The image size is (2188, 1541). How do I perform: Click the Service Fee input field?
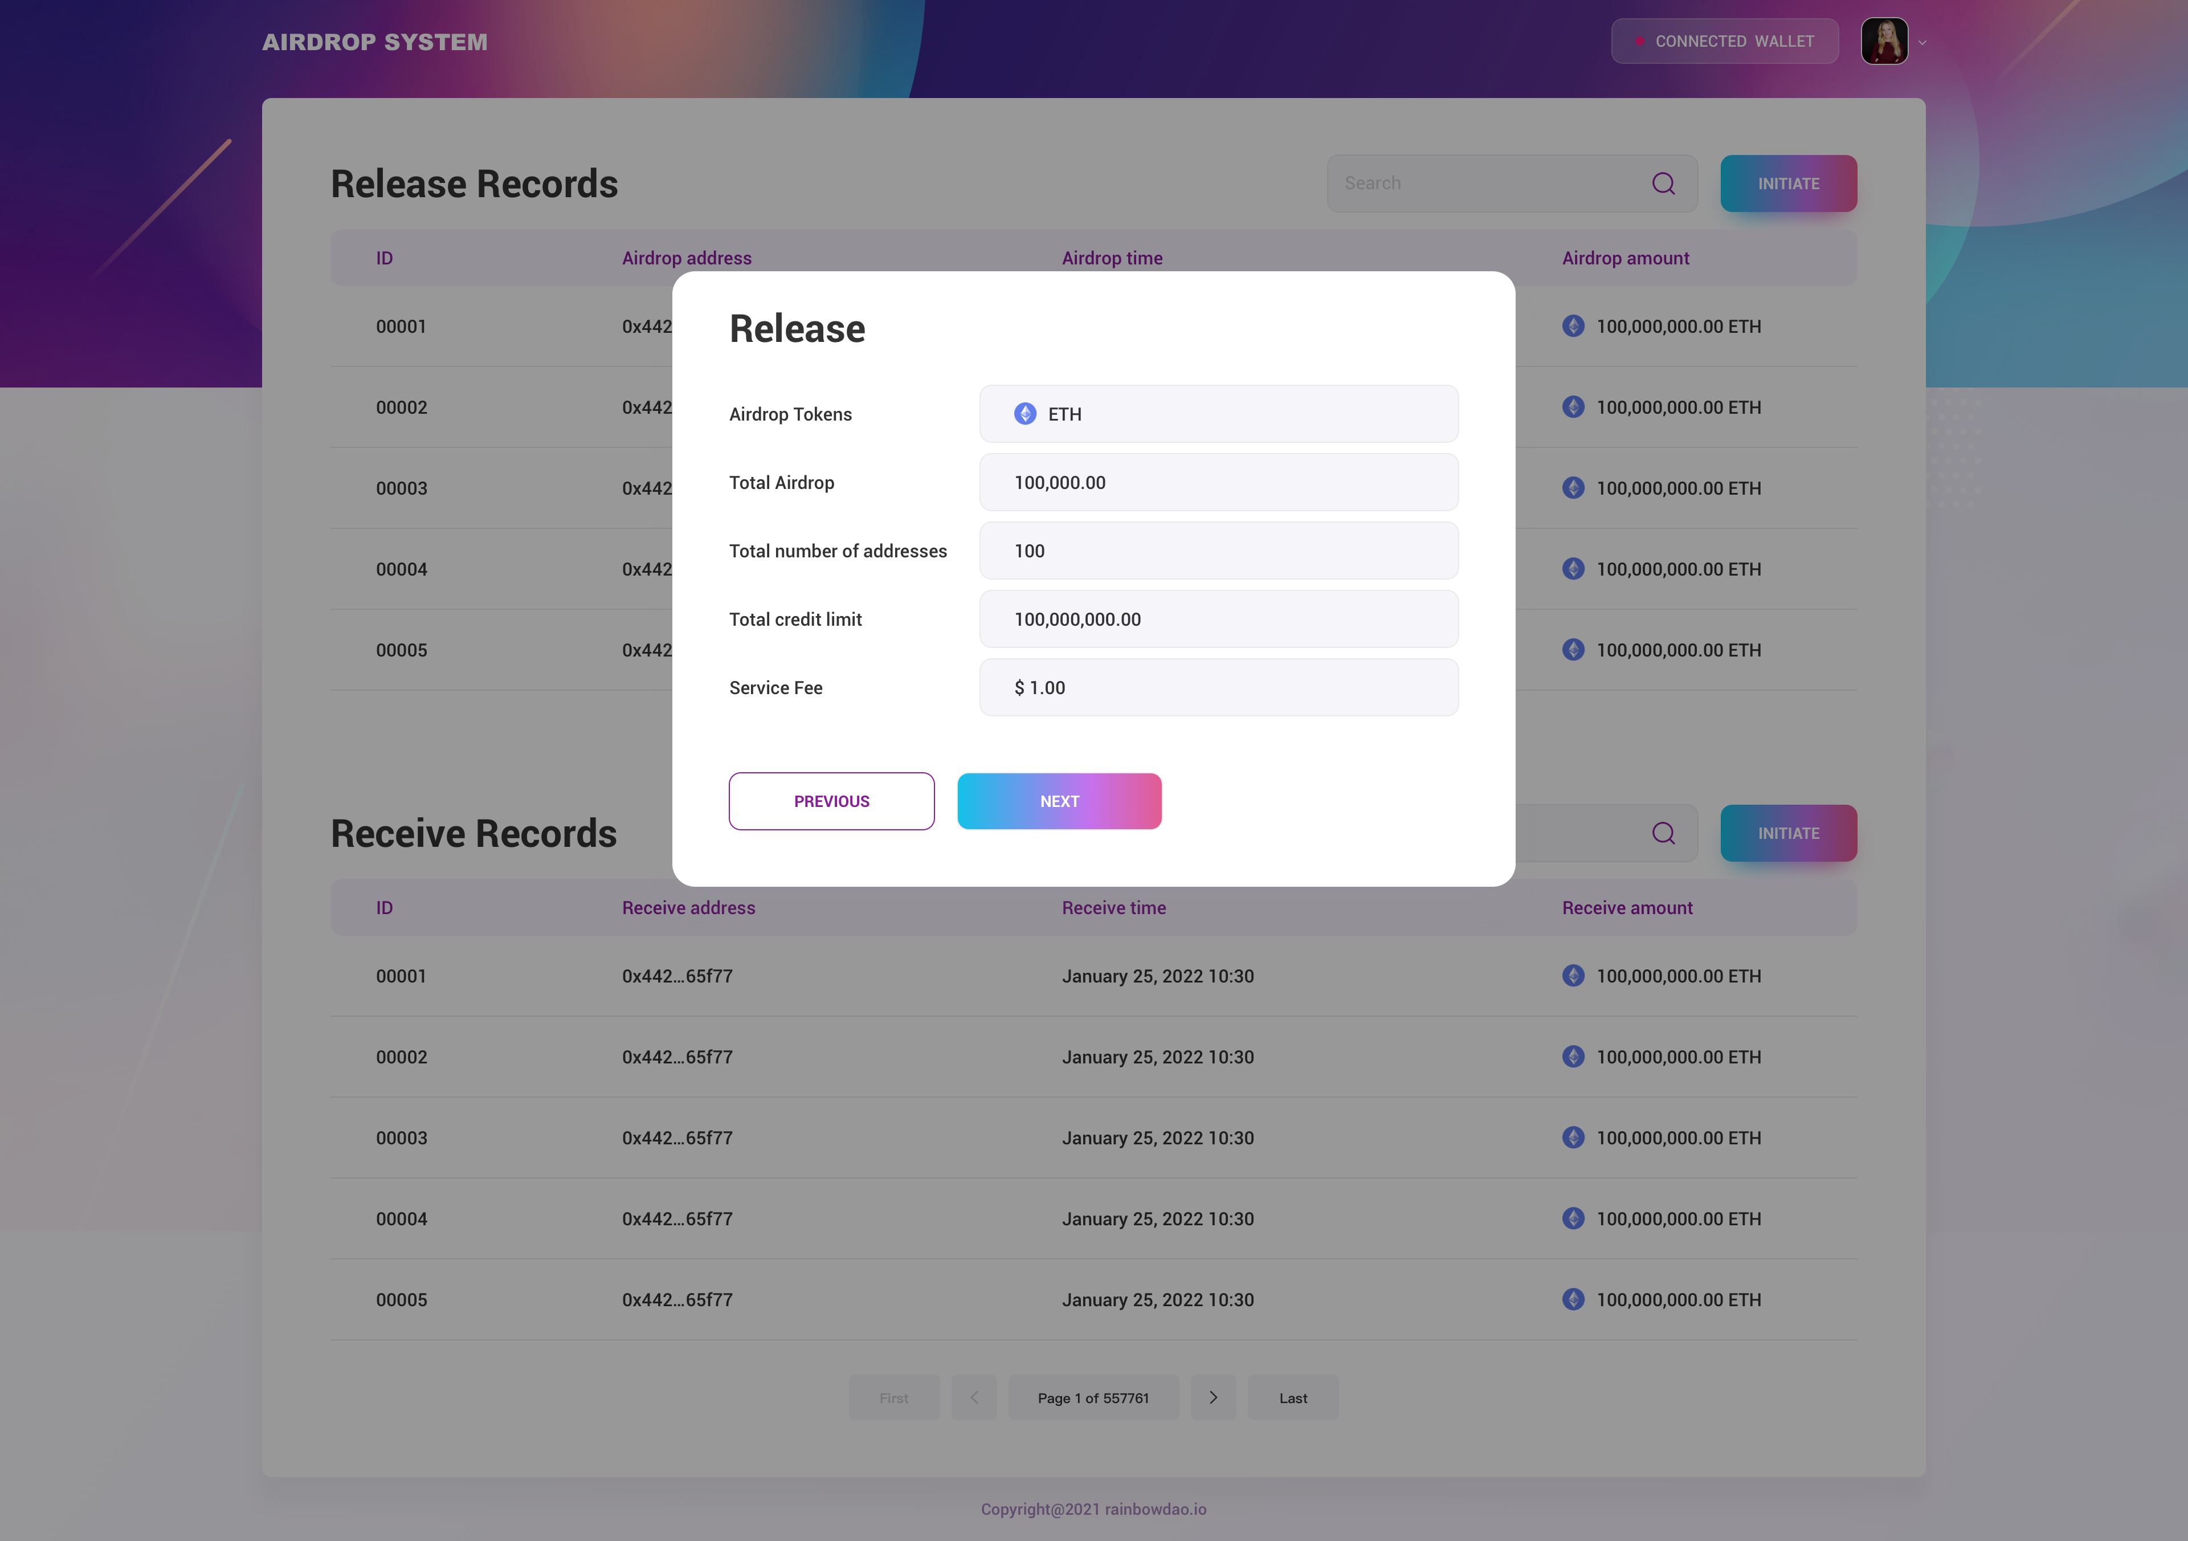coord(1218,687)
